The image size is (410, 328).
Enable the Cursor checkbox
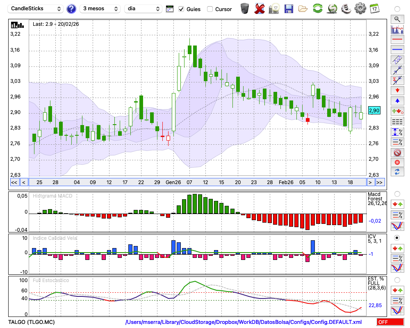[x=210, y=9]
